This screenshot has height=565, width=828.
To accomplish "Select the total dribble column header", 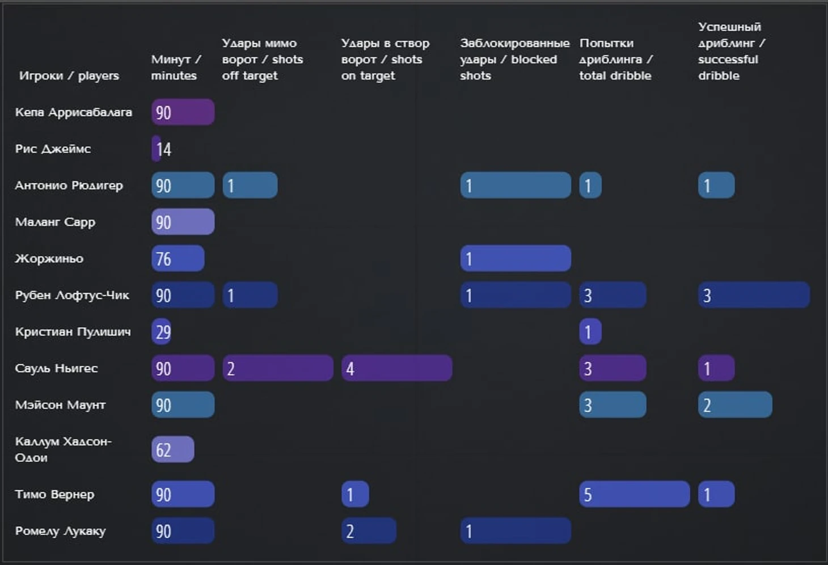I will [616, 59].
